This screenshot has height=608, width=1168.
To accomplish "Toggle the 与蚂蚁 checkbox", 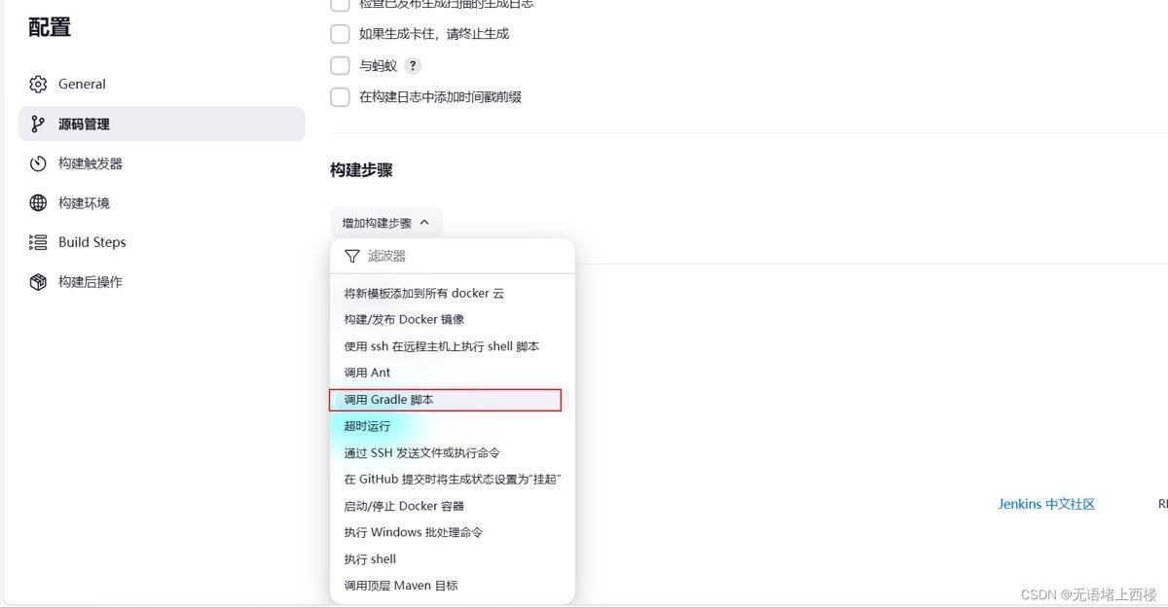I will (x=340, y=66).
